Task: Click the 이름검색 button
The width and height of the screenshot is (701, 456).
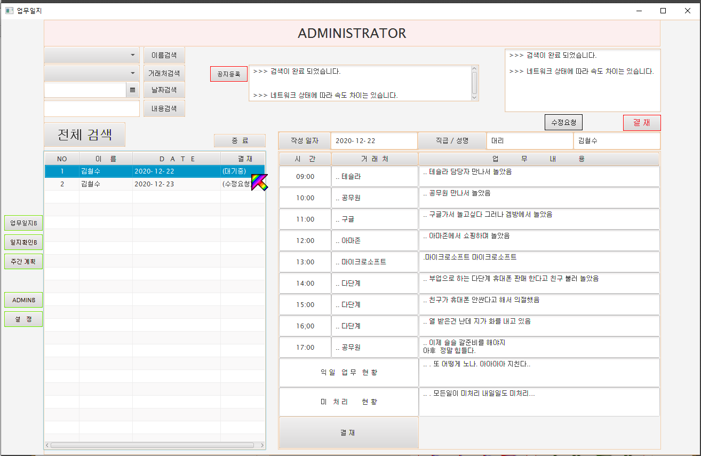Action: point(164,55)
